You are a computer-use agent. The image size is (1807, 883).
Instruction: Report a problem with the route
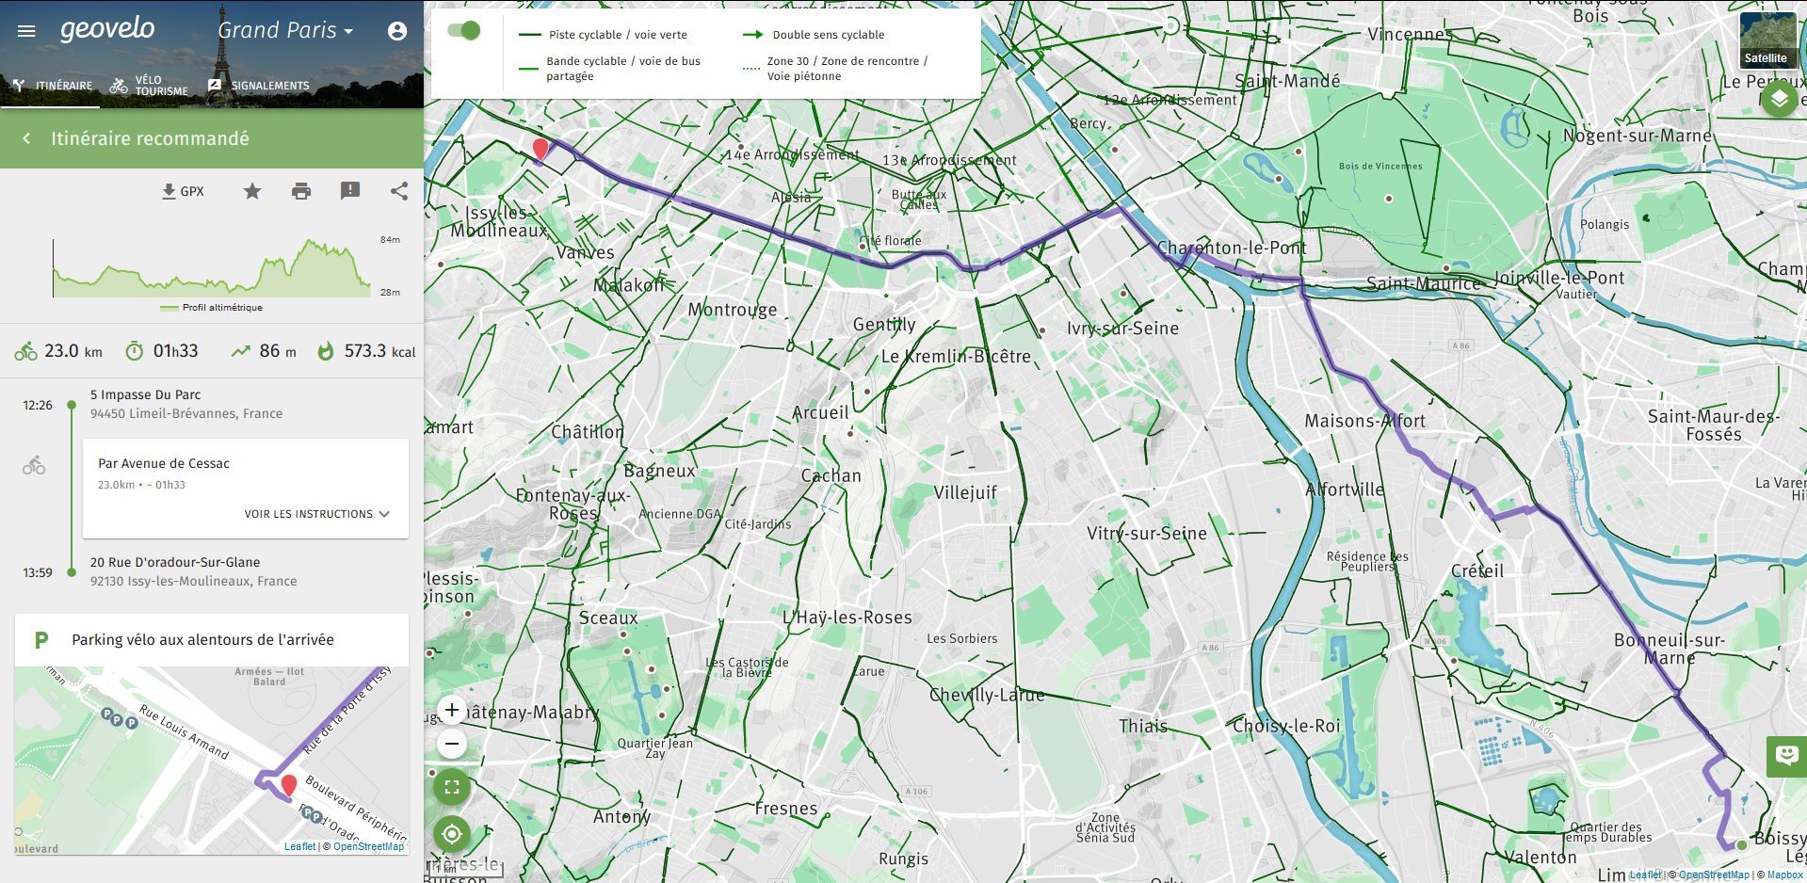[350, 191]
